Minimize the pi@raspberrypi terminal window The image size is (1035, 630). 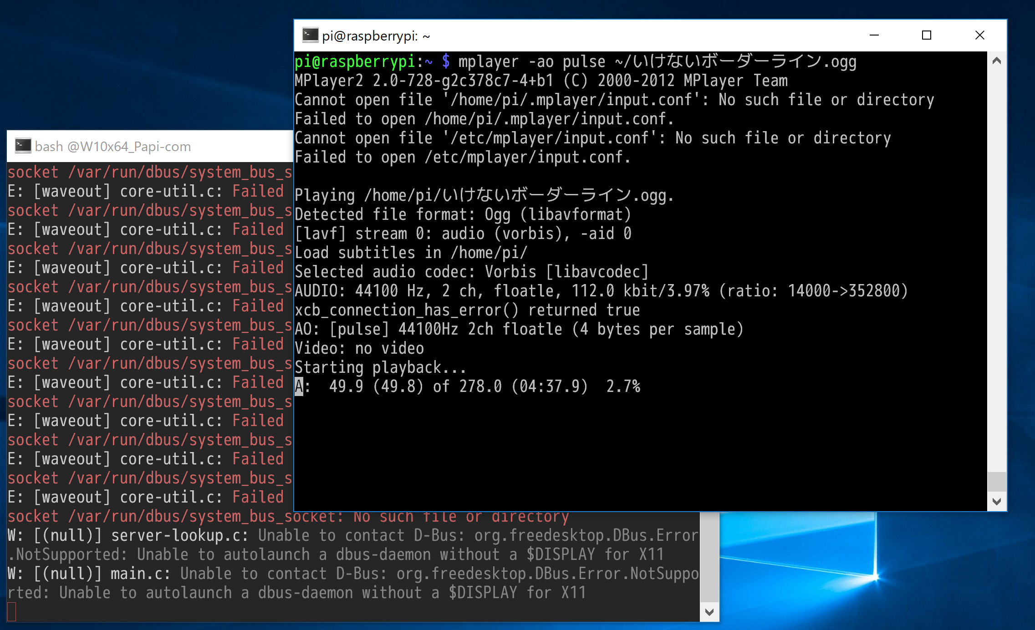874,36
